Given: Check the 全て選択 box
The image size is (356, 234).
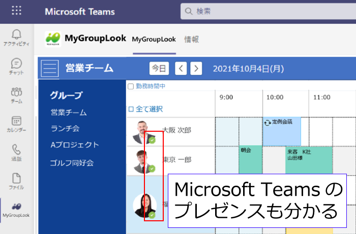Looking at the screenshot, I should [x=131, y=109].
